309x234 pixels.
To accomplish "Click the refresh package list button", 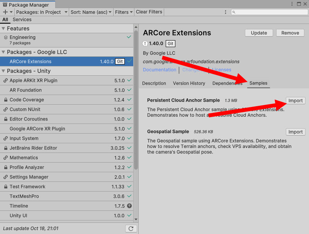I will pos(131,229).
